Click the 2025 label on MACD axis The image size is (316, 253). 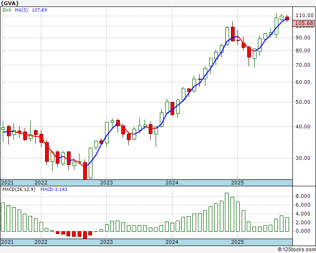click(x=237, y=242)
